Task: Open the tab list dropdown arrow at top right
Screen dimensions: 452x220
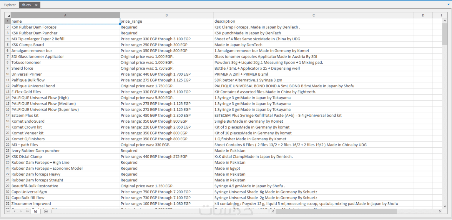Action: (x=448, y=5)
